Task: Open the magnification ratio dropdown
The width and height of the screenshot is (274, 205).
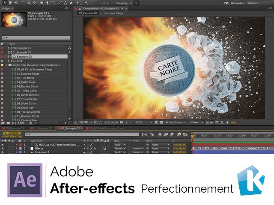Action: [86, 123]
